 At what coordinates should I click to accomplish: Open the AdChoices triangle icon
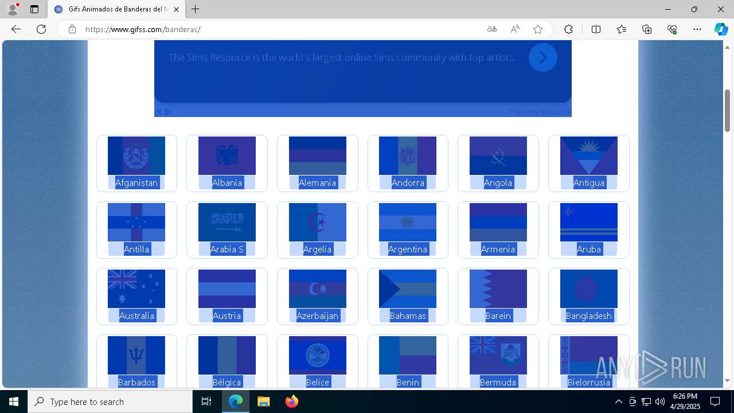point(168,112)
